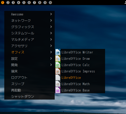Screen dimensions: 126x114
Task: Expand the Awesome submenu arrow
Action: [51, 14]
